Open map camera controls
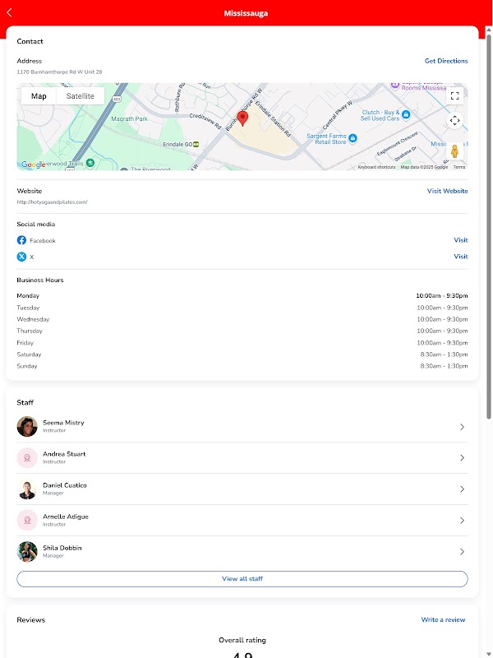This screenshot has width=493, height=658. 454,121
